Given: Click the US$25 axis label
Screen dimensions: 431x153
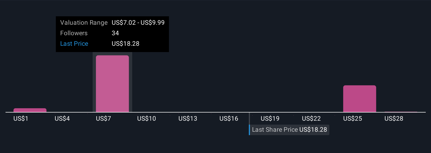Looking at the screenshot, I should click(352, 119).
